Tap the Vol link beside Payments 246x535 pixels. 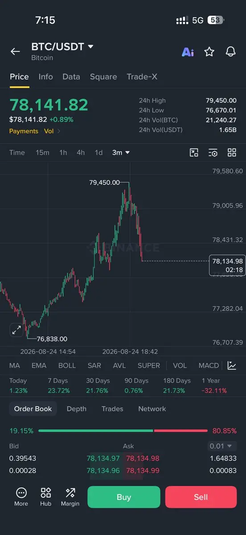49,131
